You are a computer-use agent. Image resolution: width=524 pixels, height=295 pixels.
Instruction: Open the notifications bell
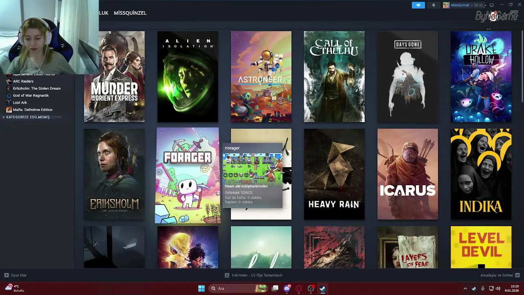pyautogui.click(x=434, y=5)
